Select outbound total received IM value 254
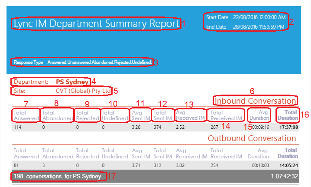 point(214,165)
